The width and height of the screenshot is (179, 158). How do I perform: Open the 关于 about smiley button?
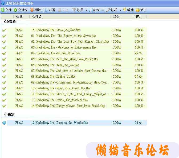(141, 10)
